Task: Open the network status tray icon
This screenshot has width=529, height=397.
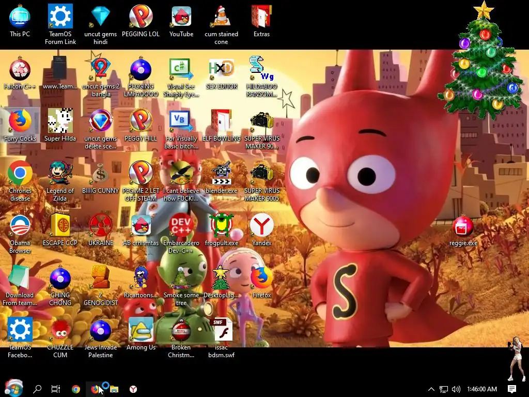Action: coord(444,389)
